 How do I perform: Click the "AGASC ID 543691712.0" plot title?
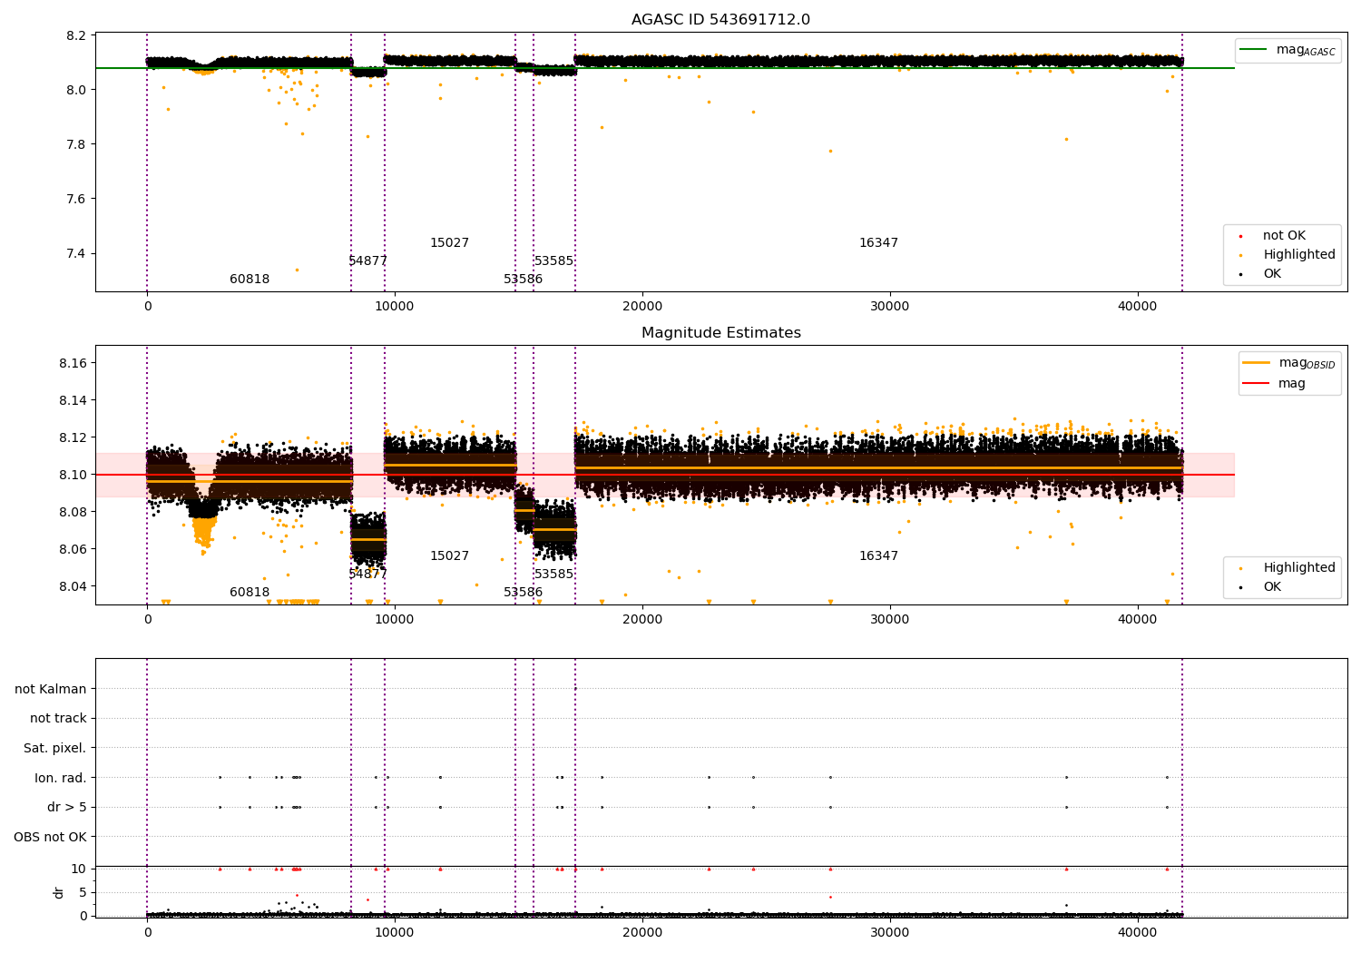coord(720,20)
